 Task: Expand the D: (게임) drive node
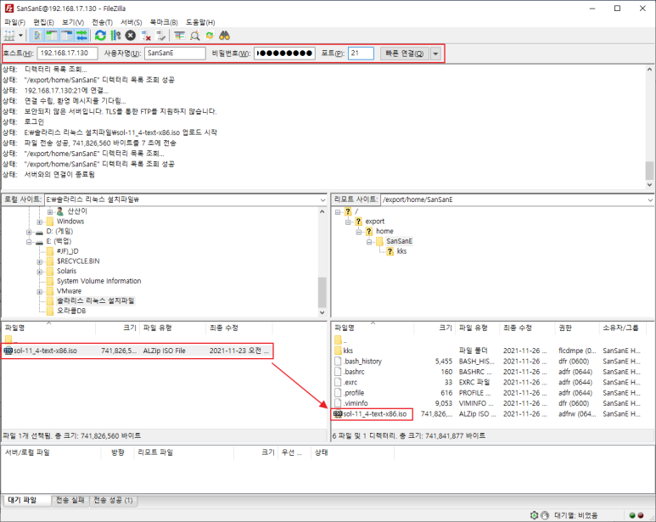[x=29, y=232]
